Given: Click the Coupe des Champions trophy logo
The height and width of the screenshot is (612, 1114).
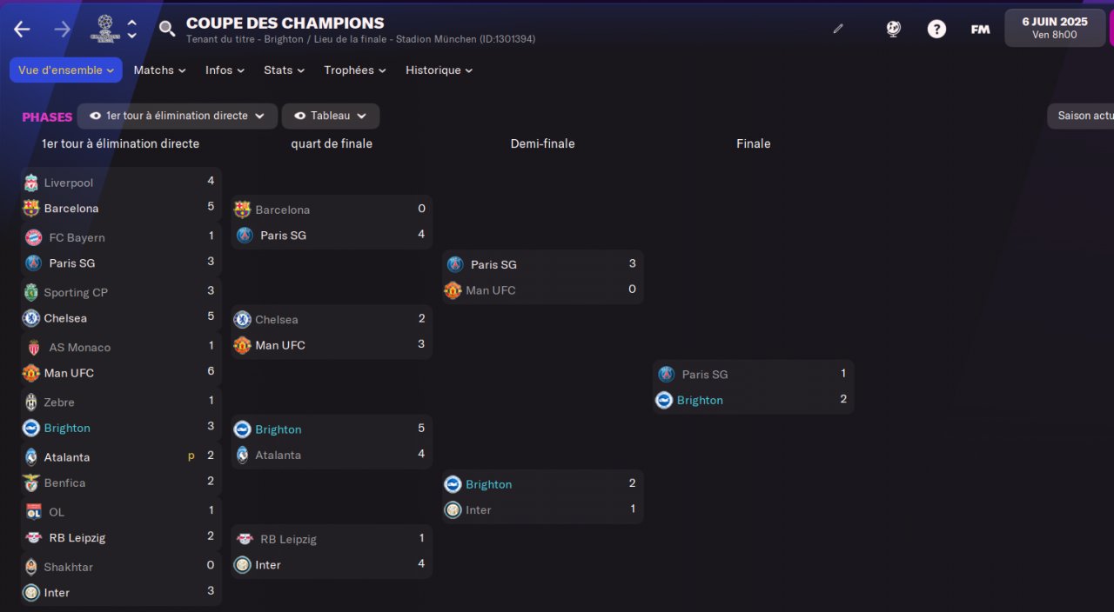Looking at the screenshot, I should (105, 29).
